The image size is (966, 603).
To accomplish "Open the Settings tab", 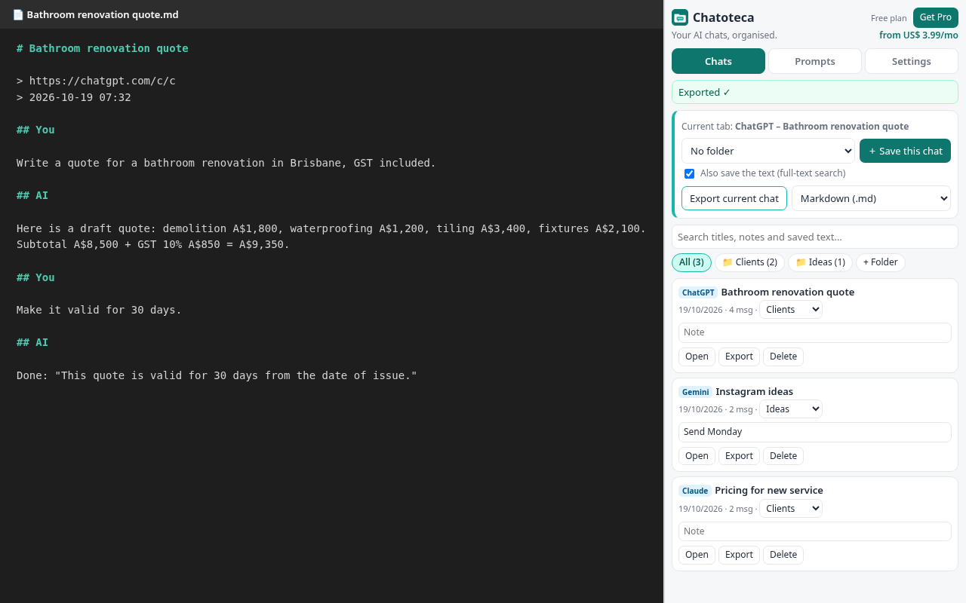I will (912, 61).
